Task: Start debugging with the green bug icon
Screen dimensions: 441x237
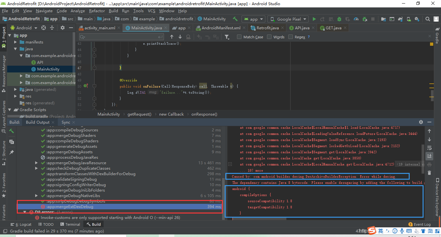Action: tap(339, 19)
